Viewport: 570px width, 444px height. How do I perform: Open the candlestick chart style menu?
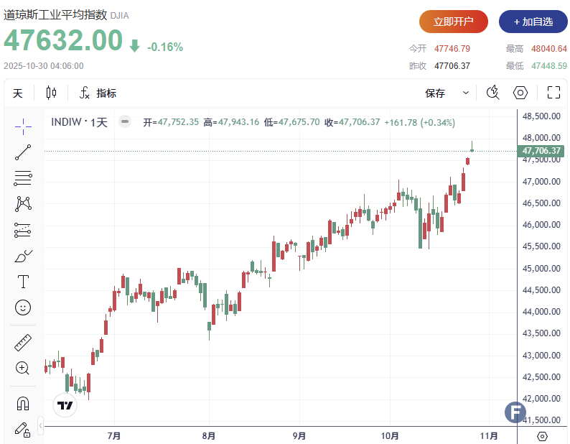pos(51,93)
